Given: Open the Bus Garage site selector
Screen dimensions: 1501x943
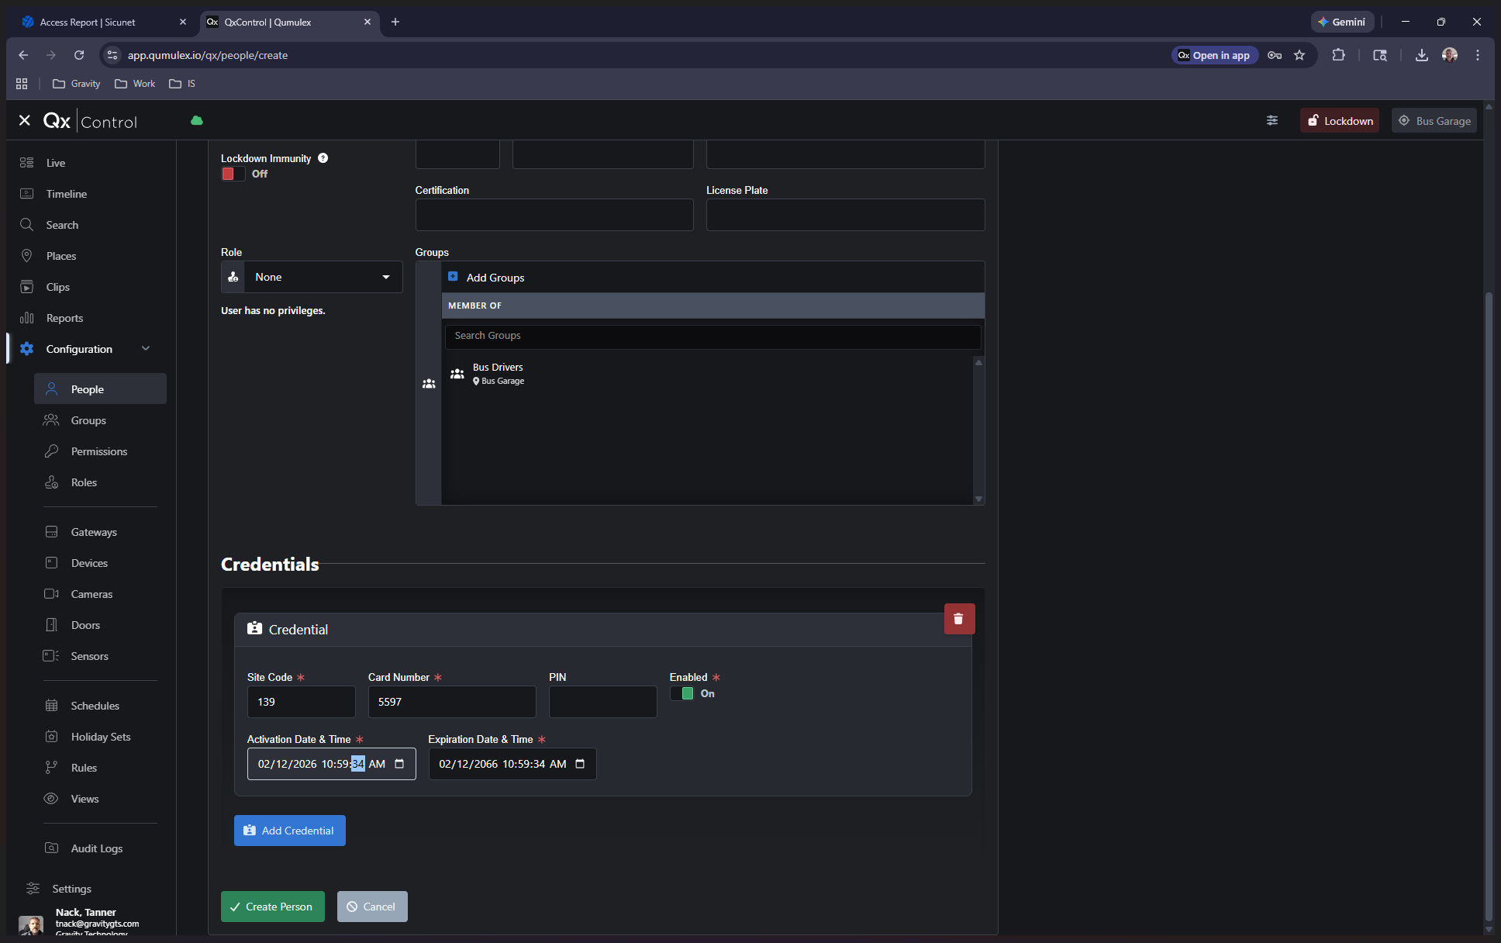Looking at the screenshot, I should pos(1434,120).
